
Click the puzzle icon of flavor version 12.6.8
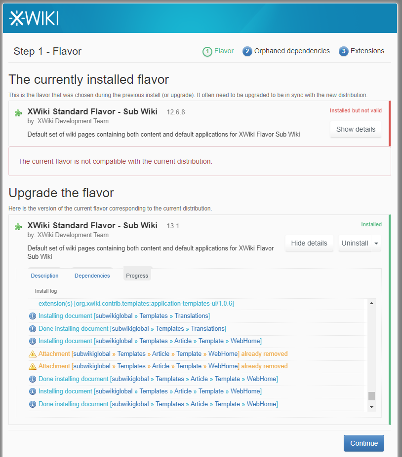click(x=18, y=113)
